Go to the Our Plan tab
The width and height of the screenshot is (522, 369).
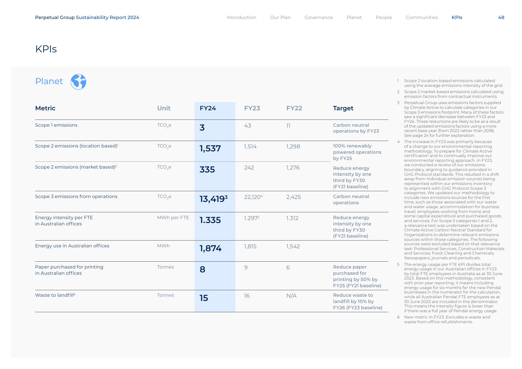click(x=280, y=18)
